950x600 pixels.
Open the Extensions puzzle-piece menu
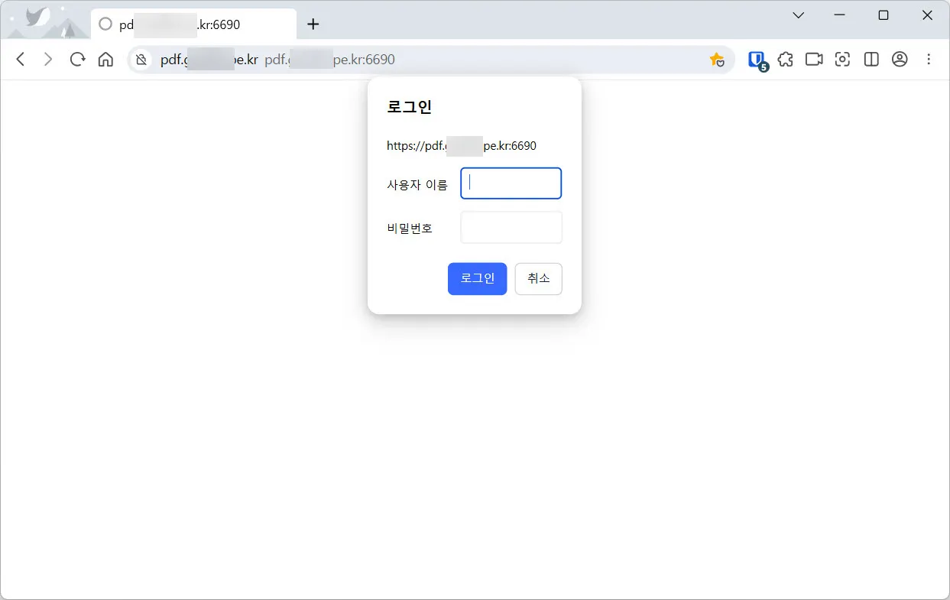pos(785,59)
